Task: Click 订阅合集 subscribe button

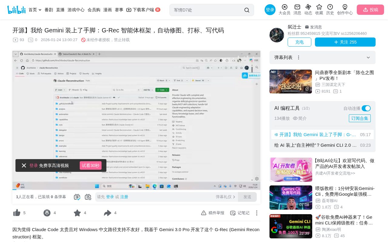Action: pos(360,118)
